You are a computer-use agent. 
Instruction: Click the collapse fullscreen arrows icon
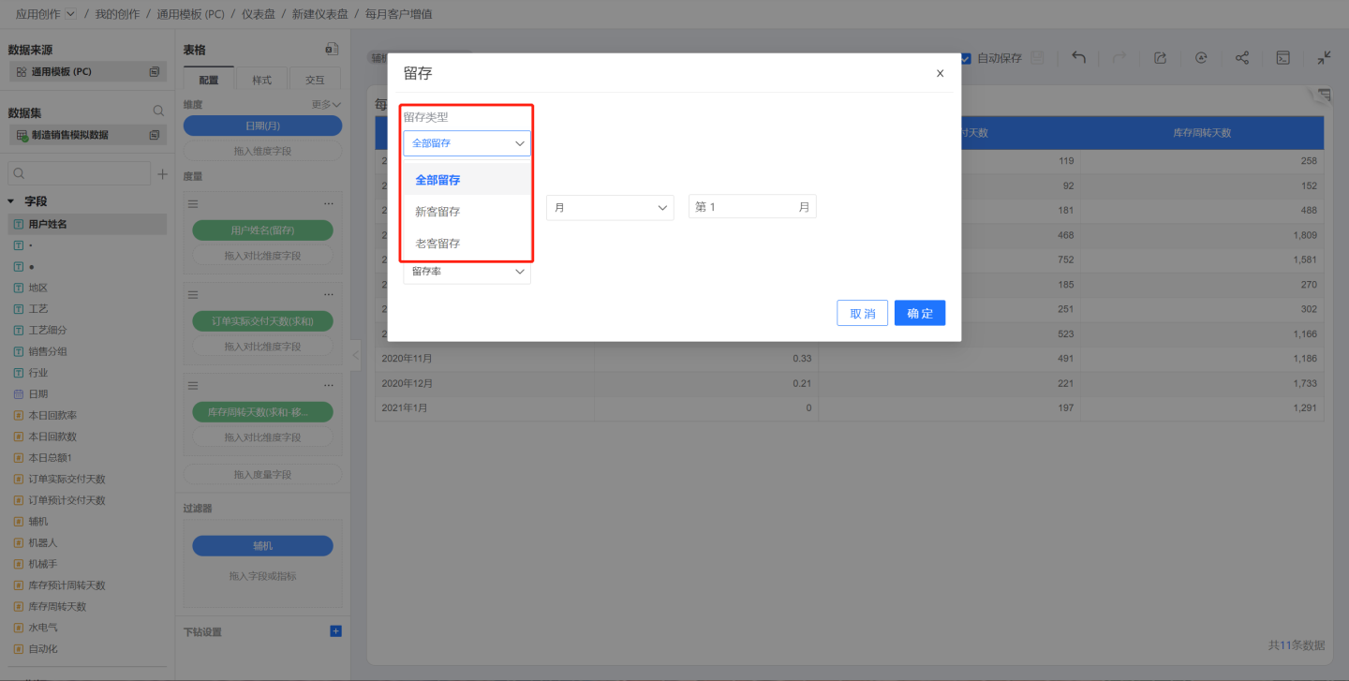[x=1324, y=58]
